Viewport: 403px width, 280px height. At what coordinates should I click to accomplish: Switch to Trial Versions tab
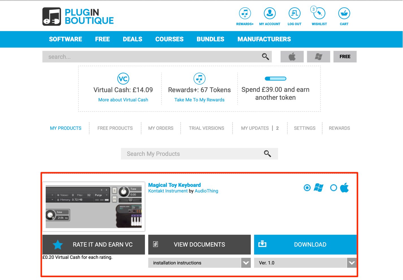pyautogui.click(x=207, y=128)
